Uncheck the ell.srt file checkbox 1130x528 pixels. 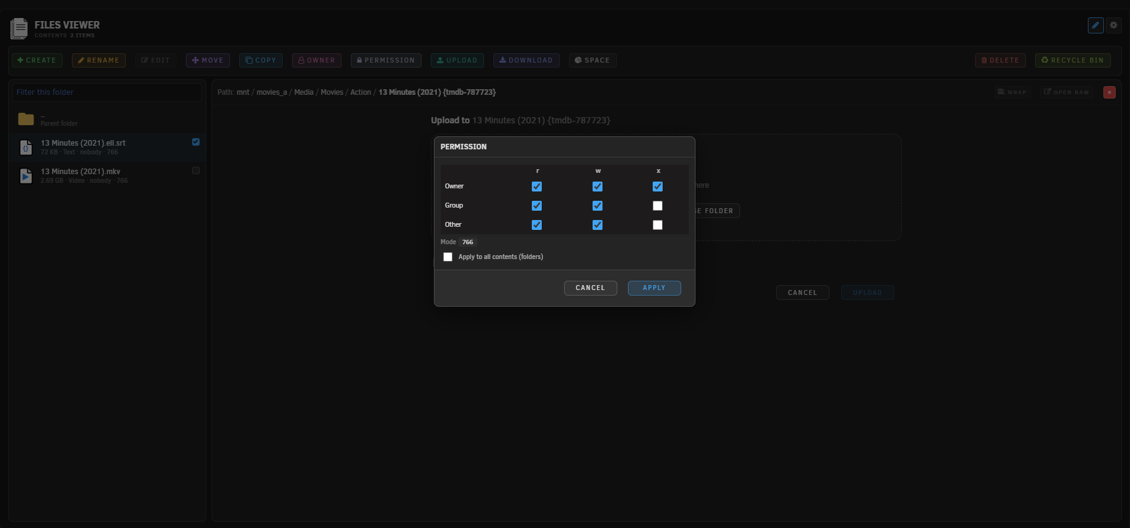pyautogui.click(x=196, y=142)
